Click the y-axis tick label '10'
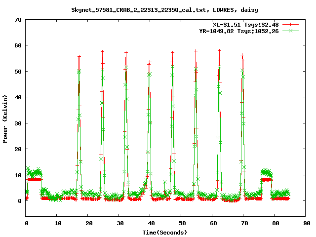Screen dimensions: 316x237 pos(18,175)
